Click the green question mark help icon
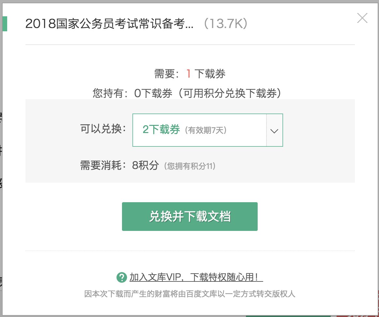 (121, 278)
